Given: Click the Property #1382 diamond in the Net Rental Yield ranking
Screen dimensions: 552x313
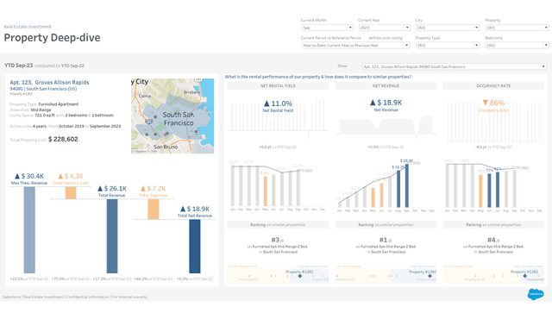Looking at the screenshot, I should (300, 276).
